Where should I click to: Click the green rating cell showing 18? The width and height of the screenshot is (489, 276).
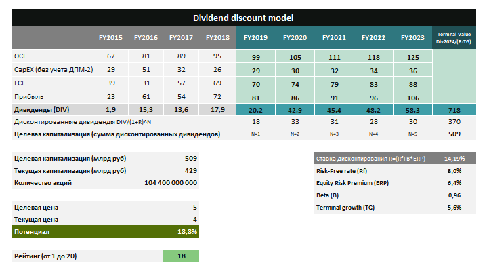pyautogui.click(x=181, y=256)
